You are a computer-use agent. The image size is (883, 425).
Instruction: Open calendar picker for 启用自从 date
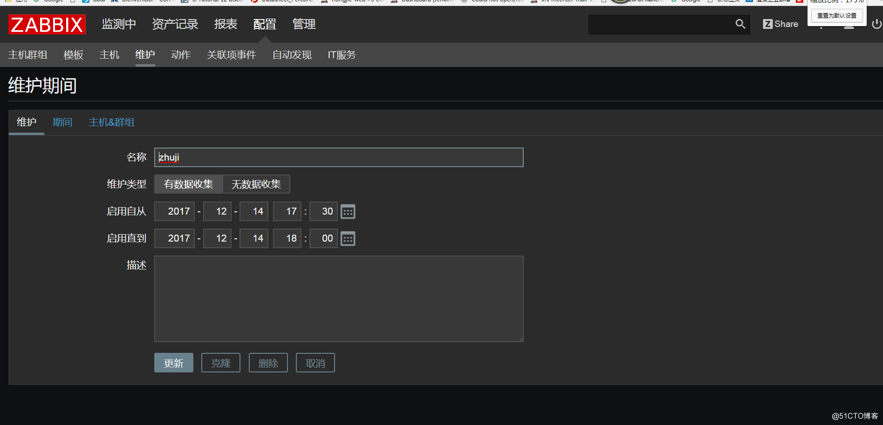pos(348,212)
